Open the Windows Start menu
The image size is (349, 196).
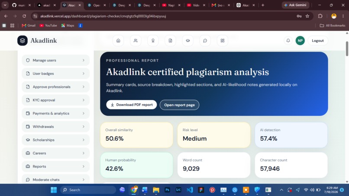(x=54, y=190)
